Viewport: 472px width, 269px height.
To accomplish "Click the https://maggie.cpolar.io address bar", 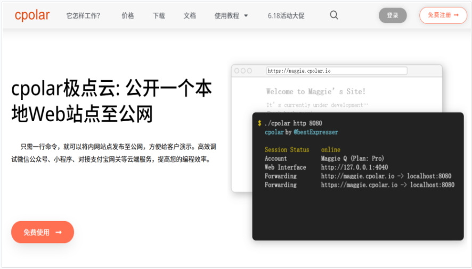I will 336,71.
